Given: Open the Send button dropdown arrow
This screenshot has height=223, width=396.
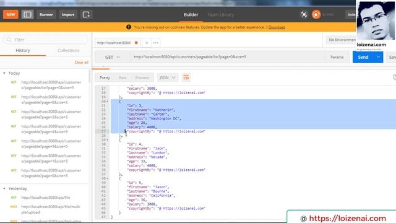Looking at the screenshot, I should [378, 57].
